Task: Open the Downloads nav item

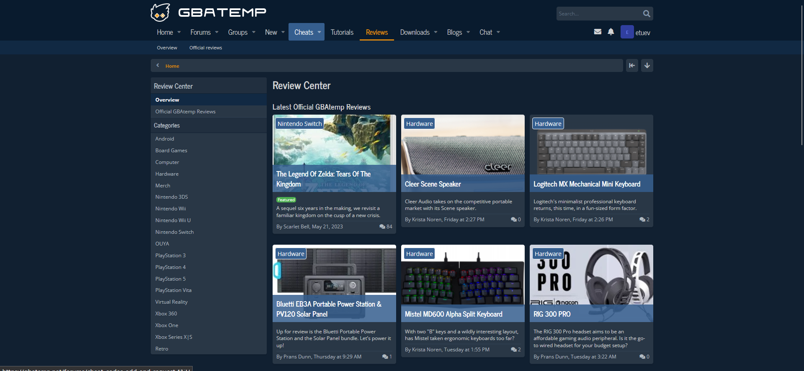Action: [415, 32]
